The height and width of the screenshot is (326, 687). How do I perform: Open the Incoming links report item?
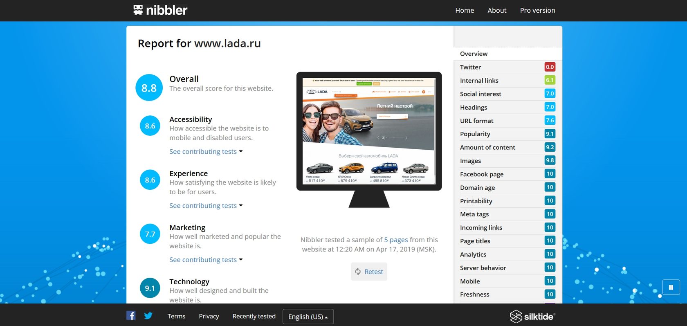tap(508, 227)
